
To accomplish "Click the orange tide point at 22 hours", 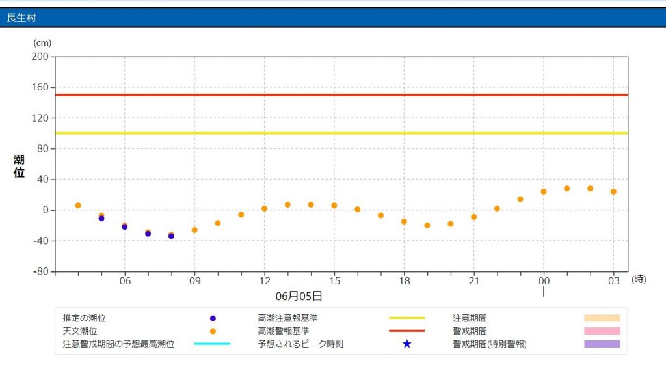I will [497, 209].
